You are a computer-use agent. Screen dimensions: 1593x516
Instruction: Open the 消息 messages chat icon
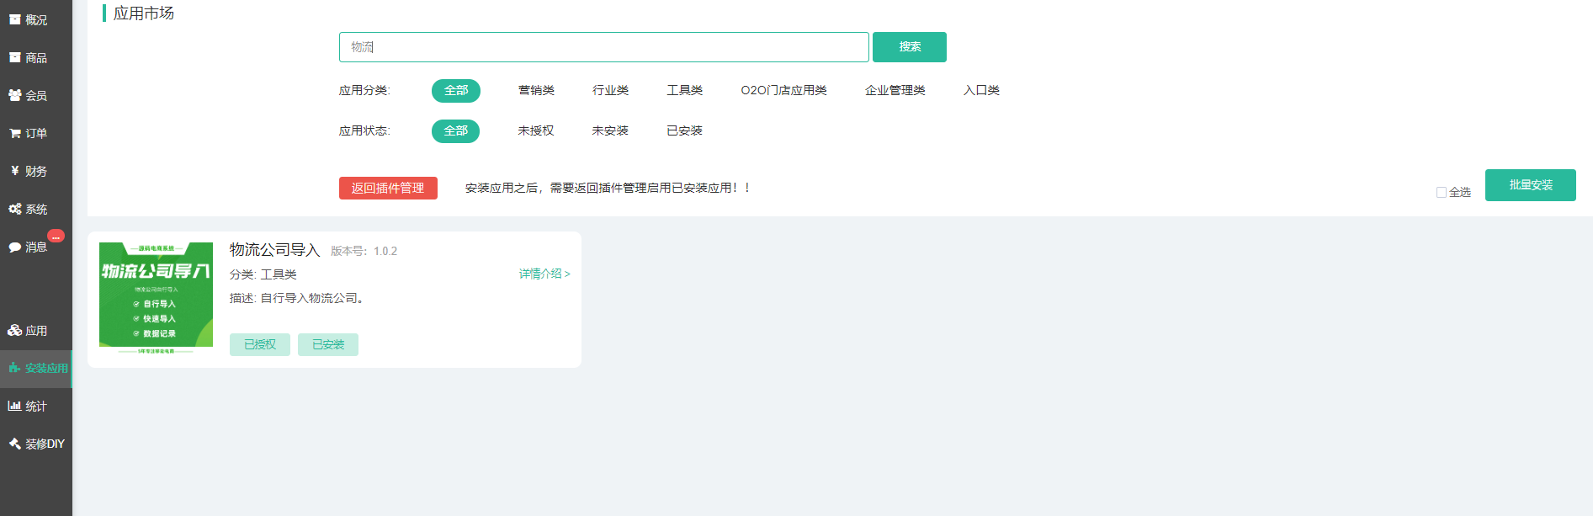pos(15,247)
